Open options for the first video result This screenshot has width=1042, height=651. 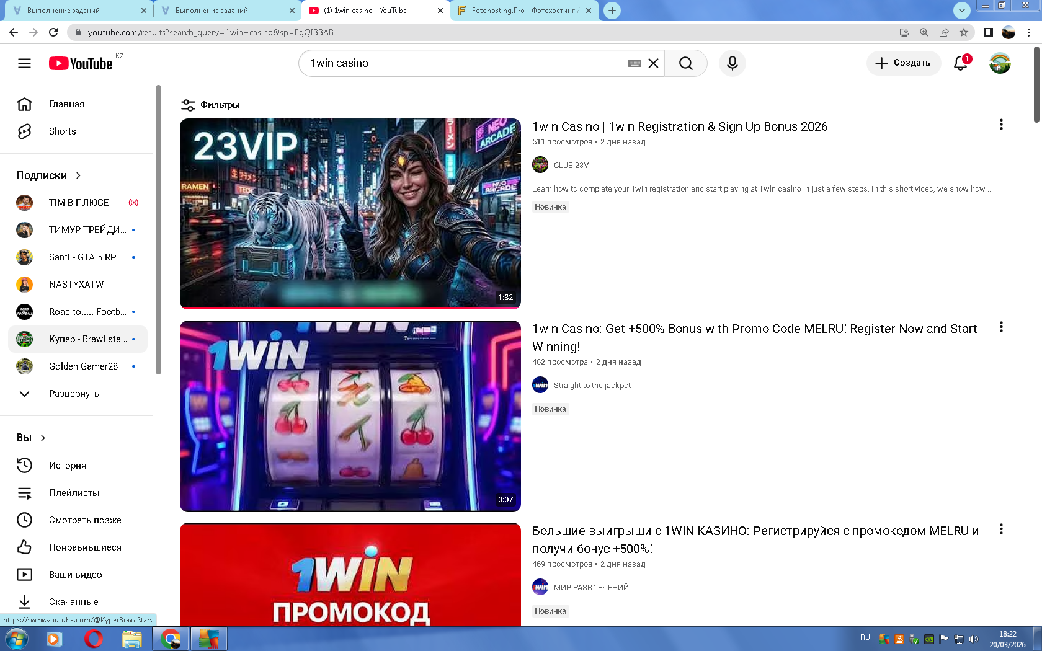tap(1000, 125)
